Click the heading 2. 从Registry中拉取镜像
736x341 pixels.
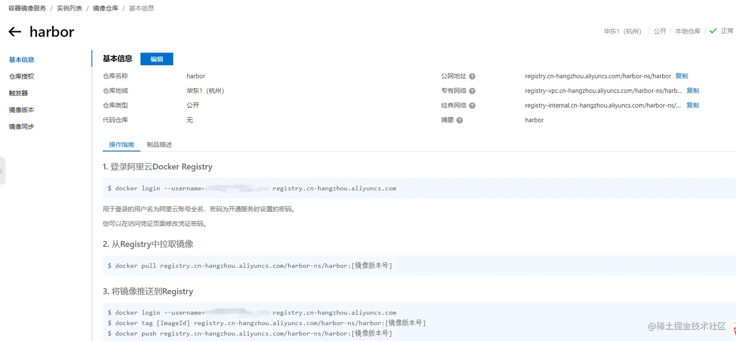[x=148, y=244]
